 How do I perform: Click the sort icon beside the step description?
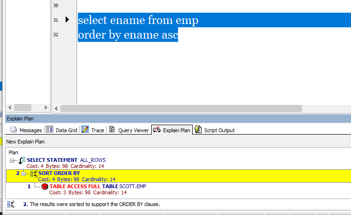(x=10, y=204)
